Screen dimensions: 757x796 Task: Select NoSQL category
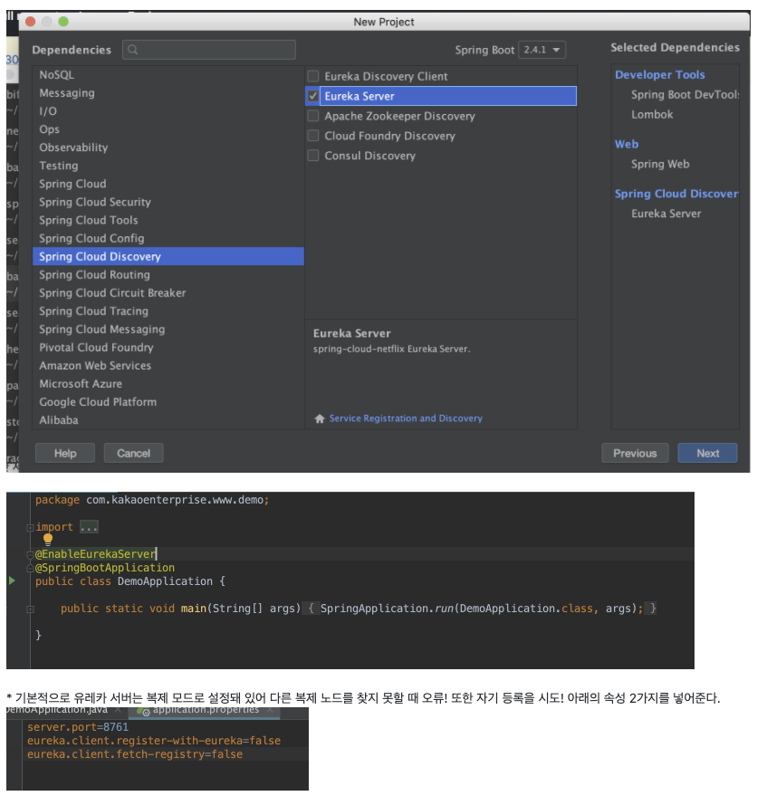[x=168, y=74]
